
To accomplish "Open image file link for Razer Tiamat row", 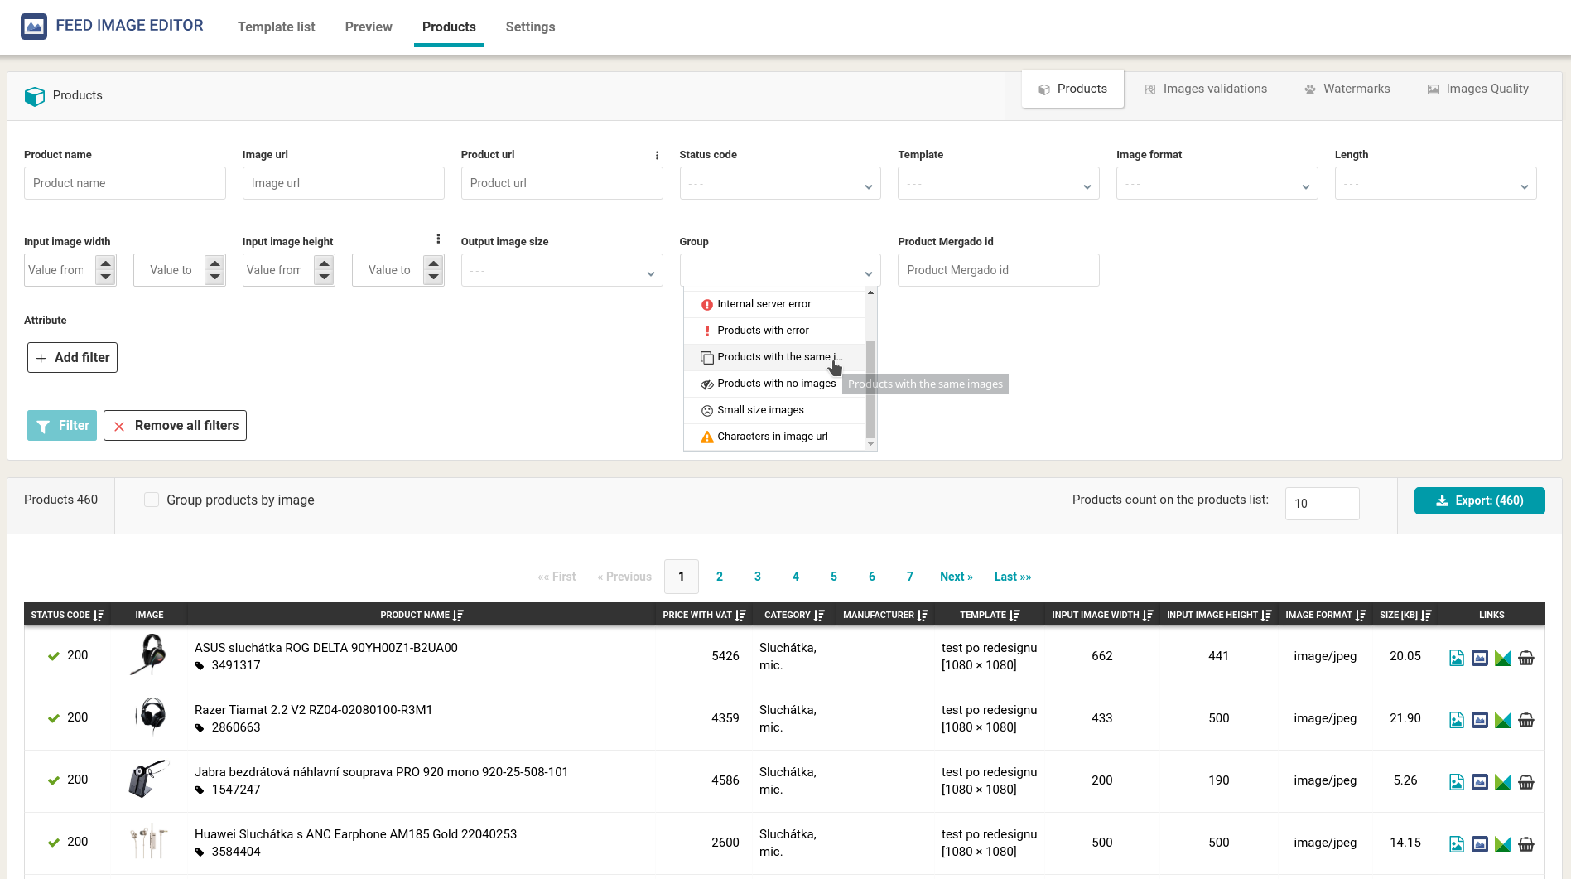I will (x=1457, y=720).
